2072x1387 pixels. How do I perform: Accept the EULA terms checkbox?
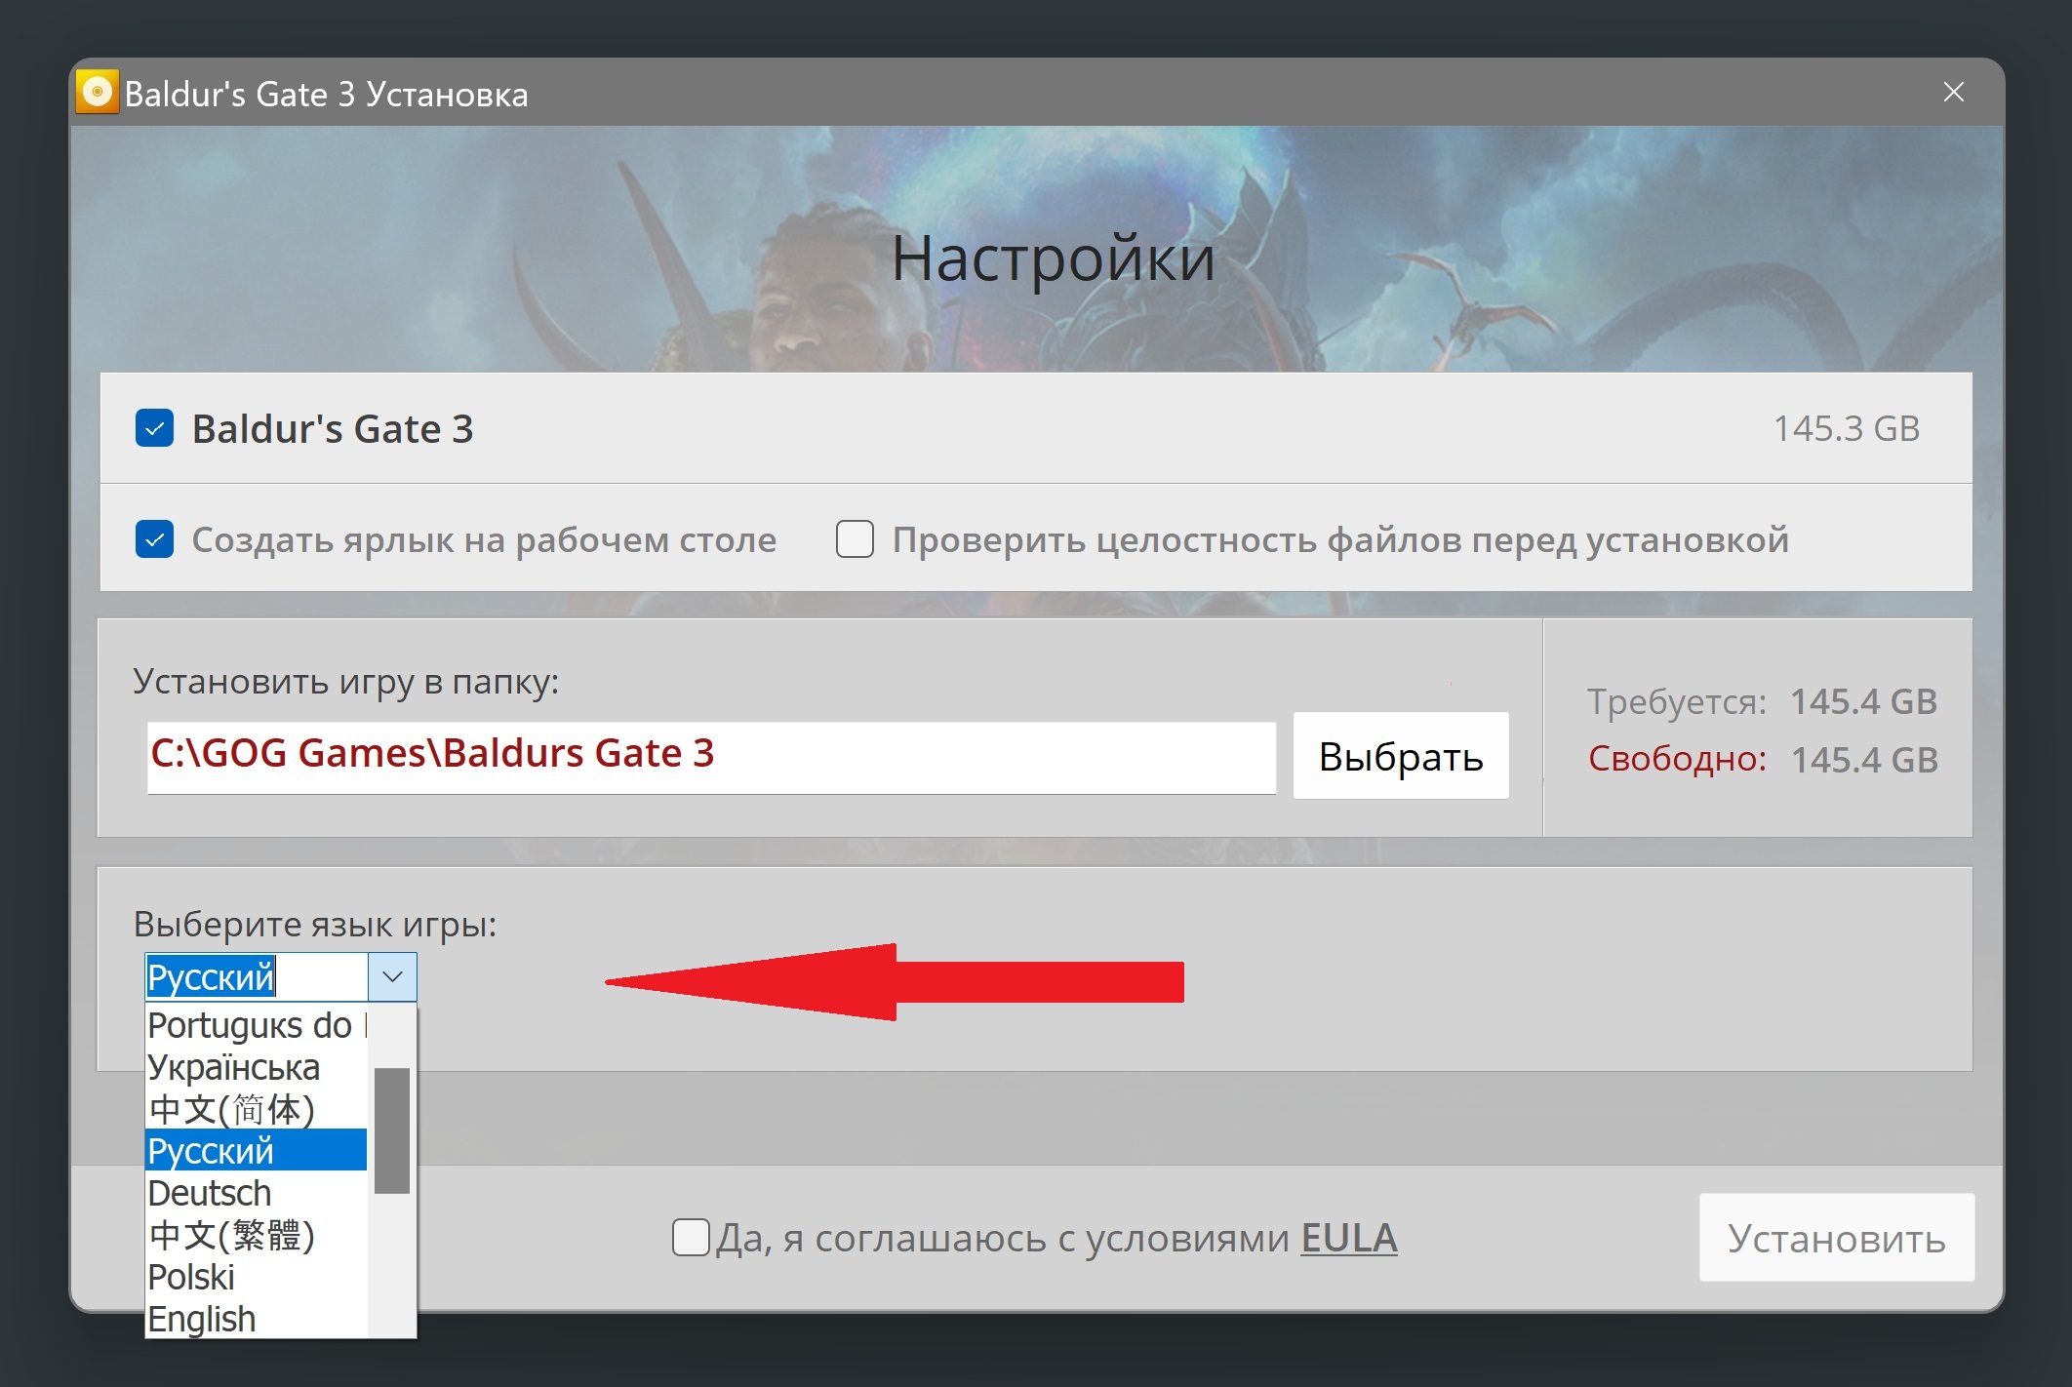point(691,1238)
